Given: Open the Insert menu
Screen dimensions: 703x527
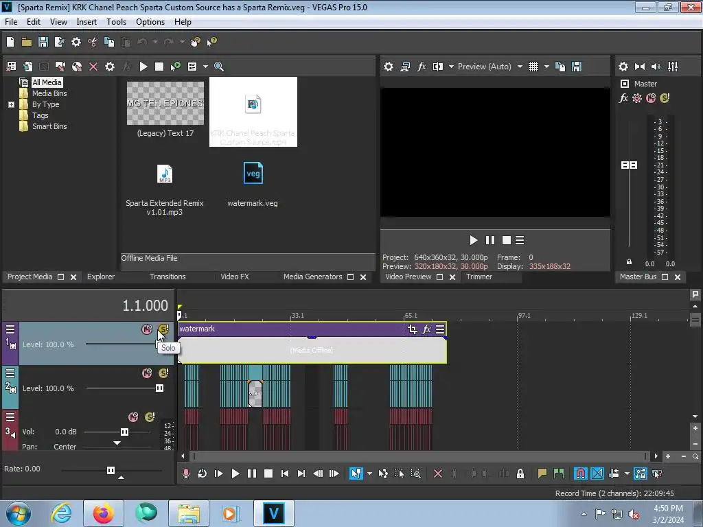Looking at the screenshot, I should click(x=87, y=22).
